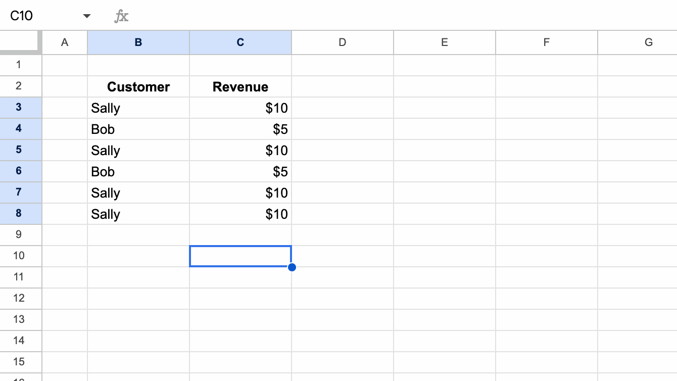Click the Sally cell in row 8
This screenshot has height=381, width=677.
click(138, 214)
